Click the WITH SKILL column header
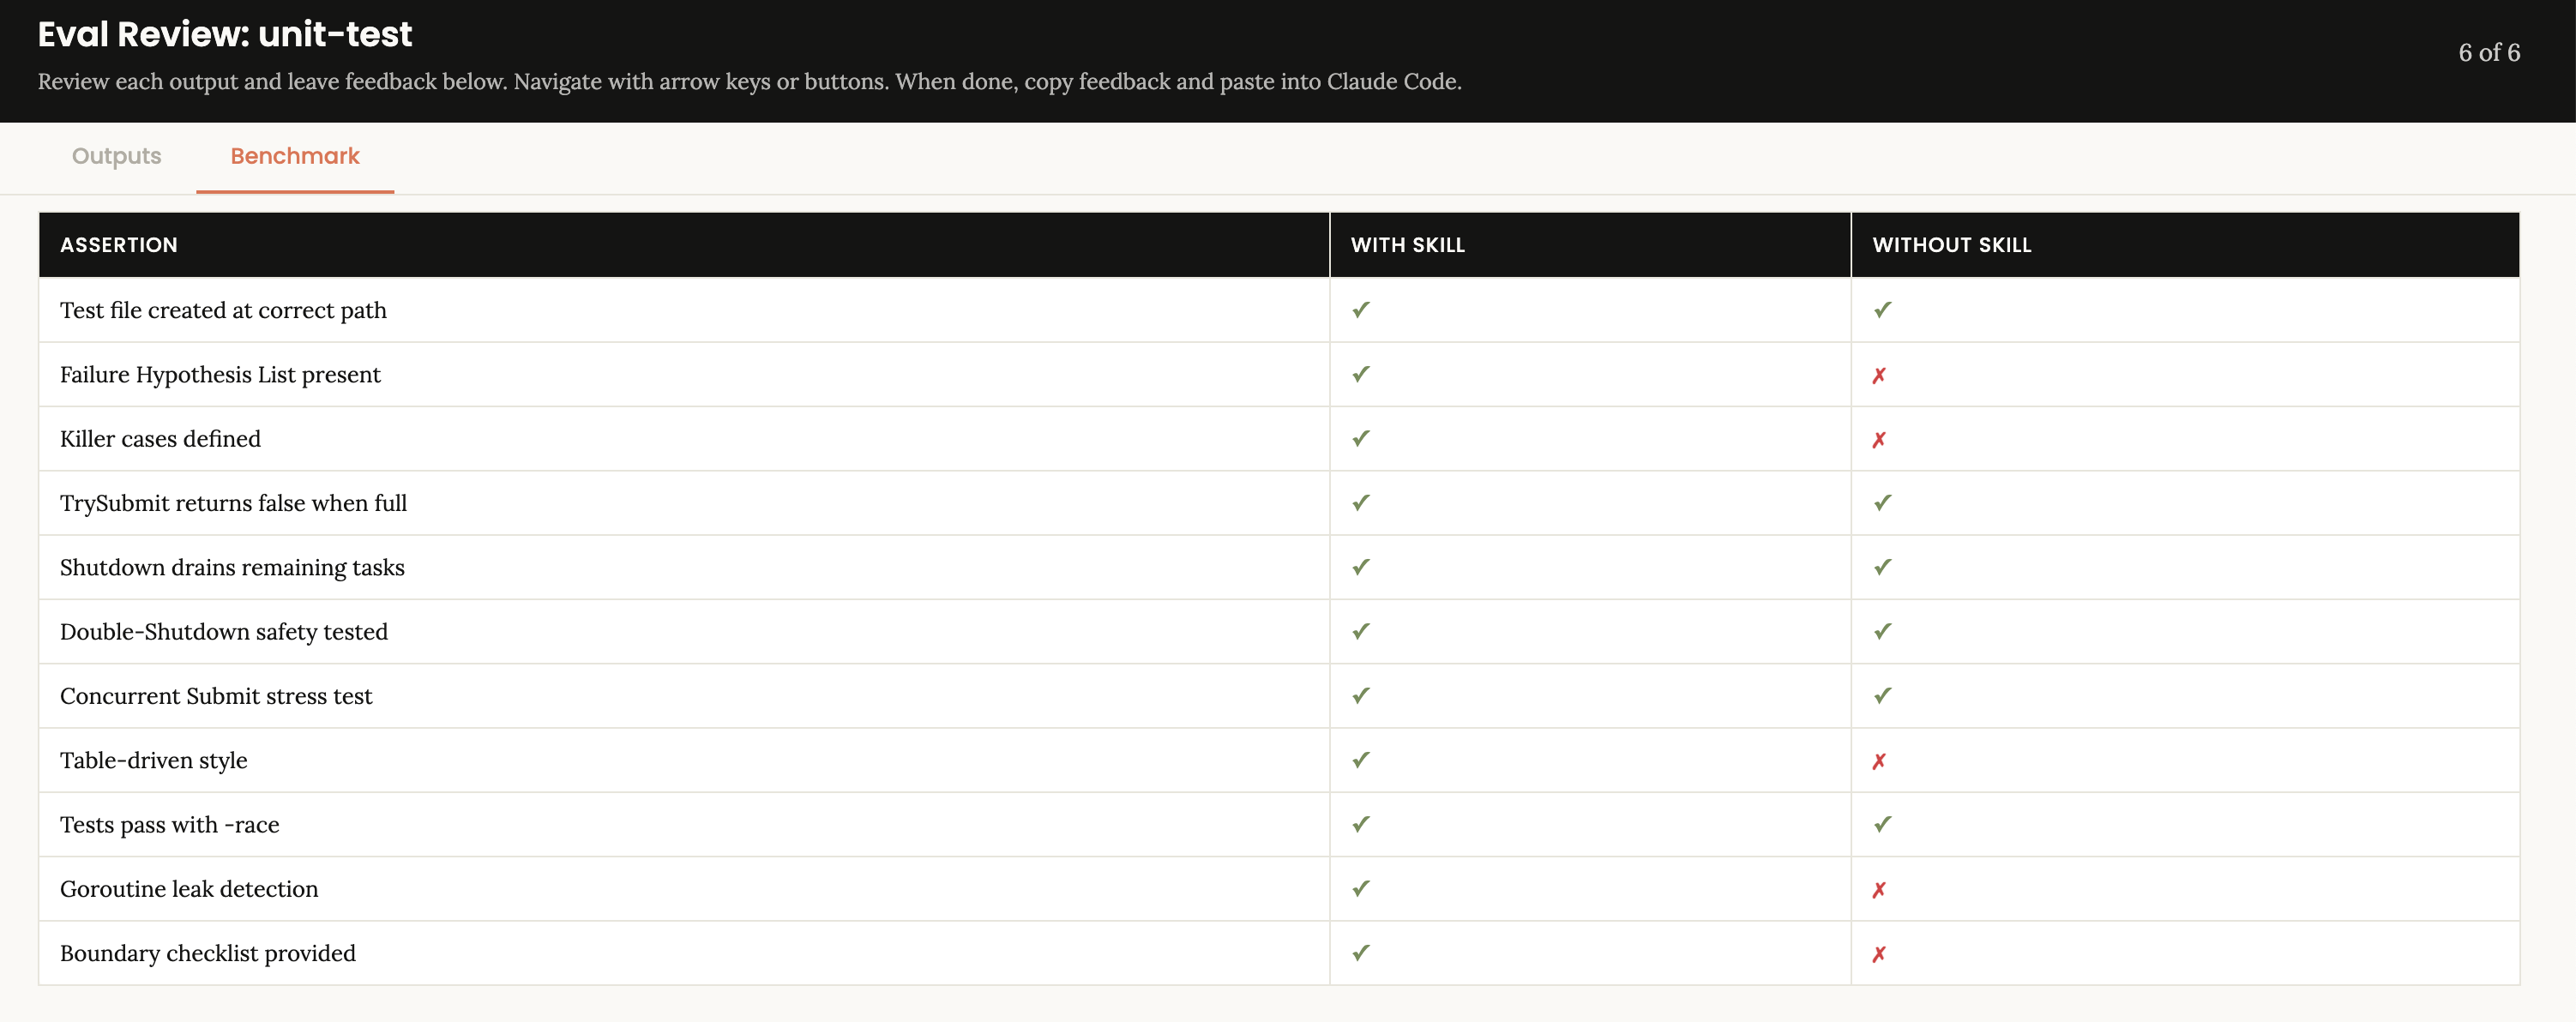This screenshot has height=1022, width=2576. (1407, 245)
